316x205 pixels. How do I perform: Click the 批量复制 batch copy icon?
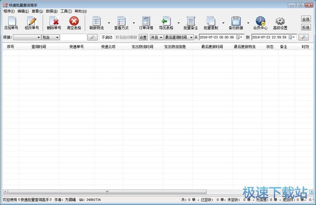pyautogui.click(x=211, y=21)
